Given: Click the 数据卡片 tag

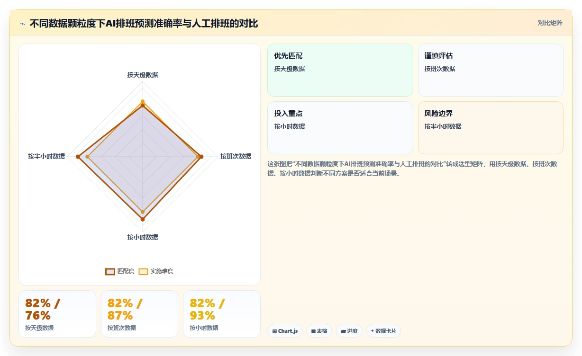Looking at the screenshot, I should [x=383, y=331].
